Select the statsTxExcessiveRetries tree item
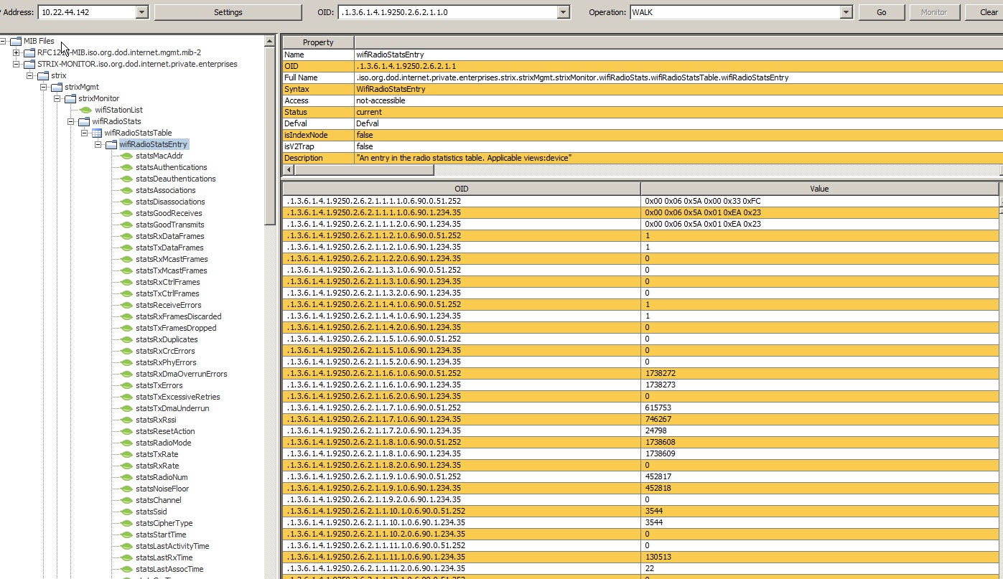Image resolution: width=1003 pixels, height=579 pixels. 177,397
